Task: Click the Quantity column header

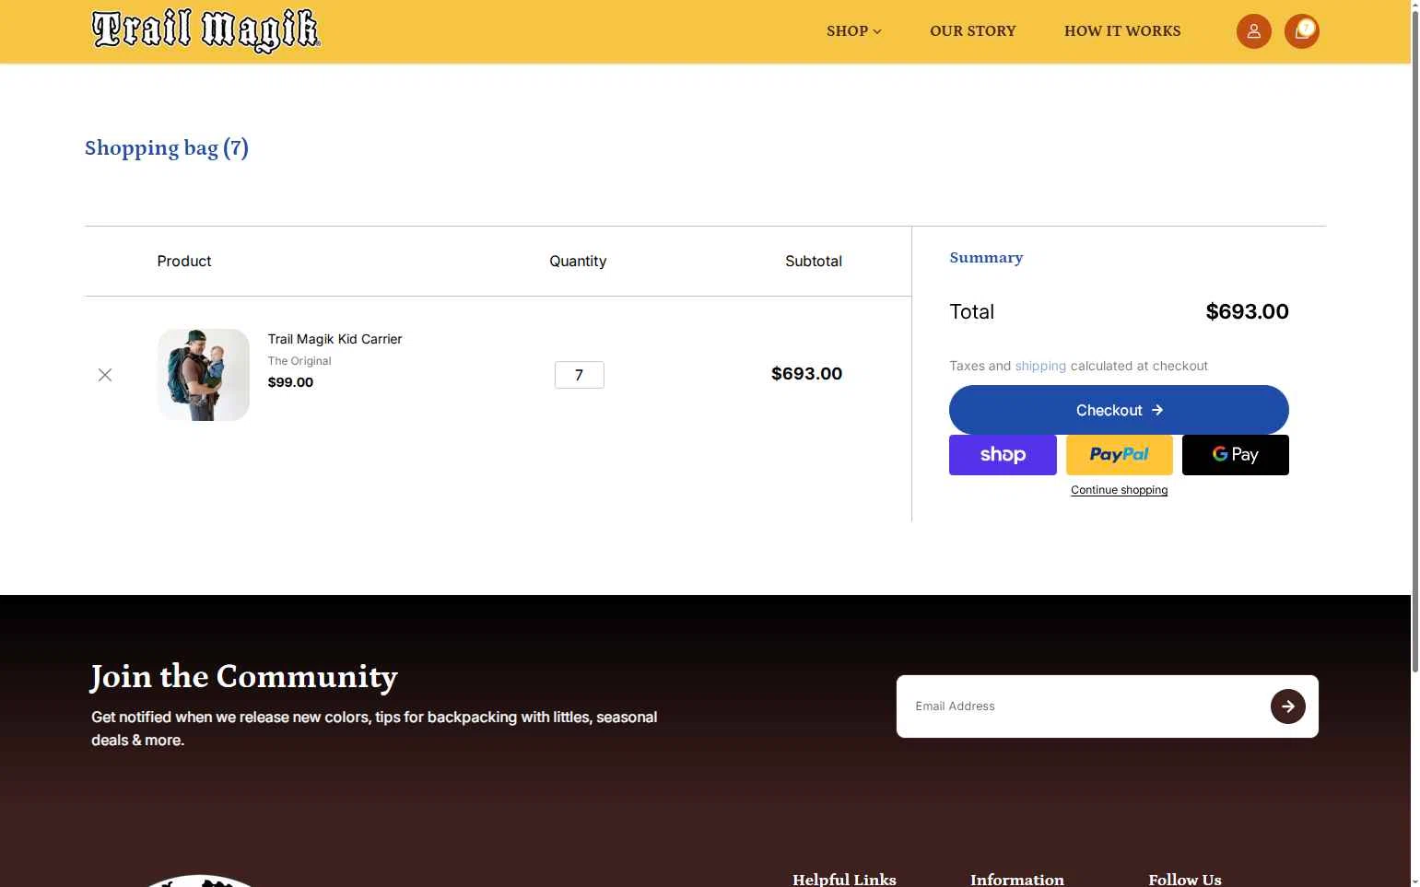Action: (578, 262)
